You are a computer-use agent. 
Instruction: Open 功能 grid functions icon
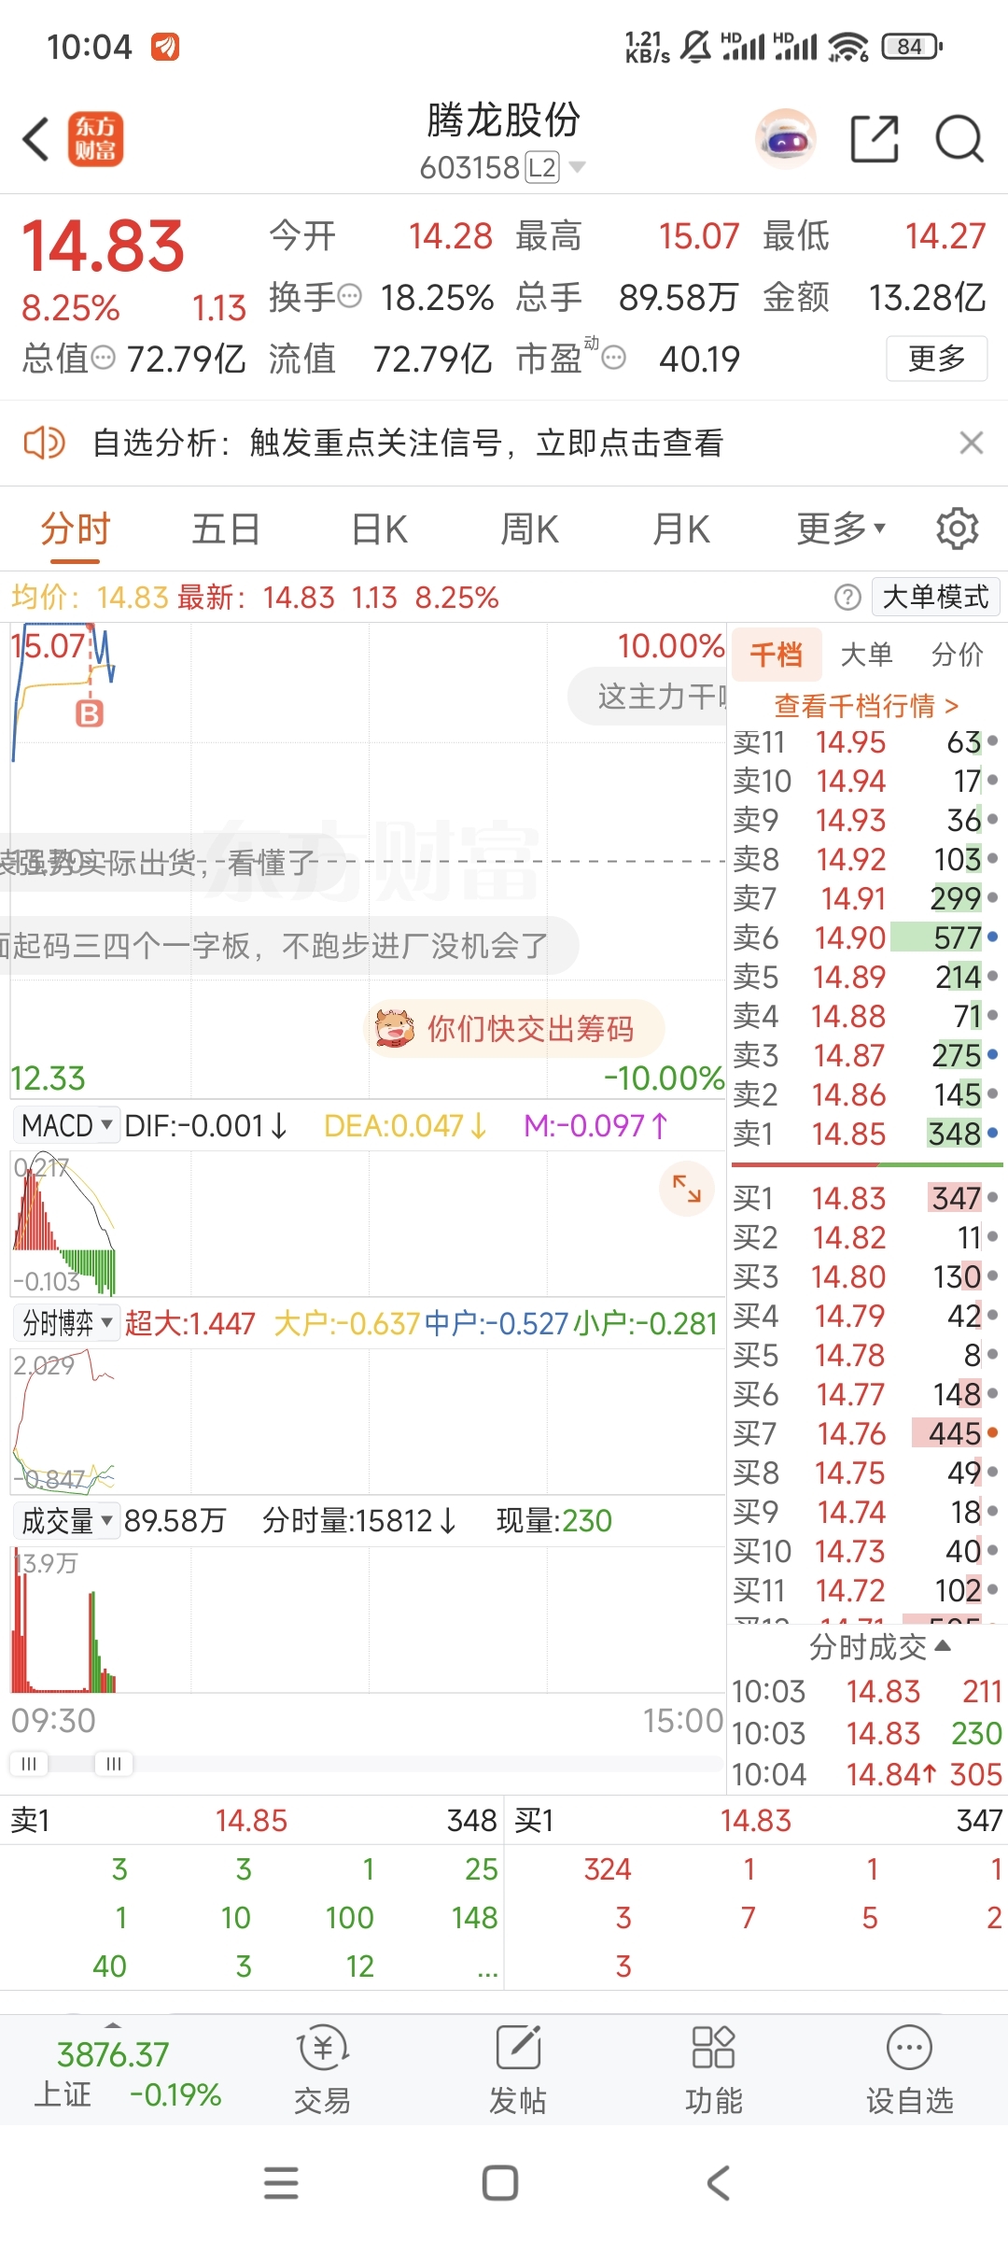[x=714, y=2069]
